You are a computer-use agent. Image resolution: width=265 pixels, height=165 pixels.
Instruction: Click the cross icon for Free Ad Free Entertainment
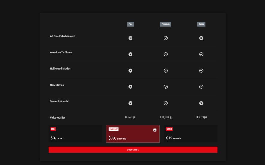[130, 38]
